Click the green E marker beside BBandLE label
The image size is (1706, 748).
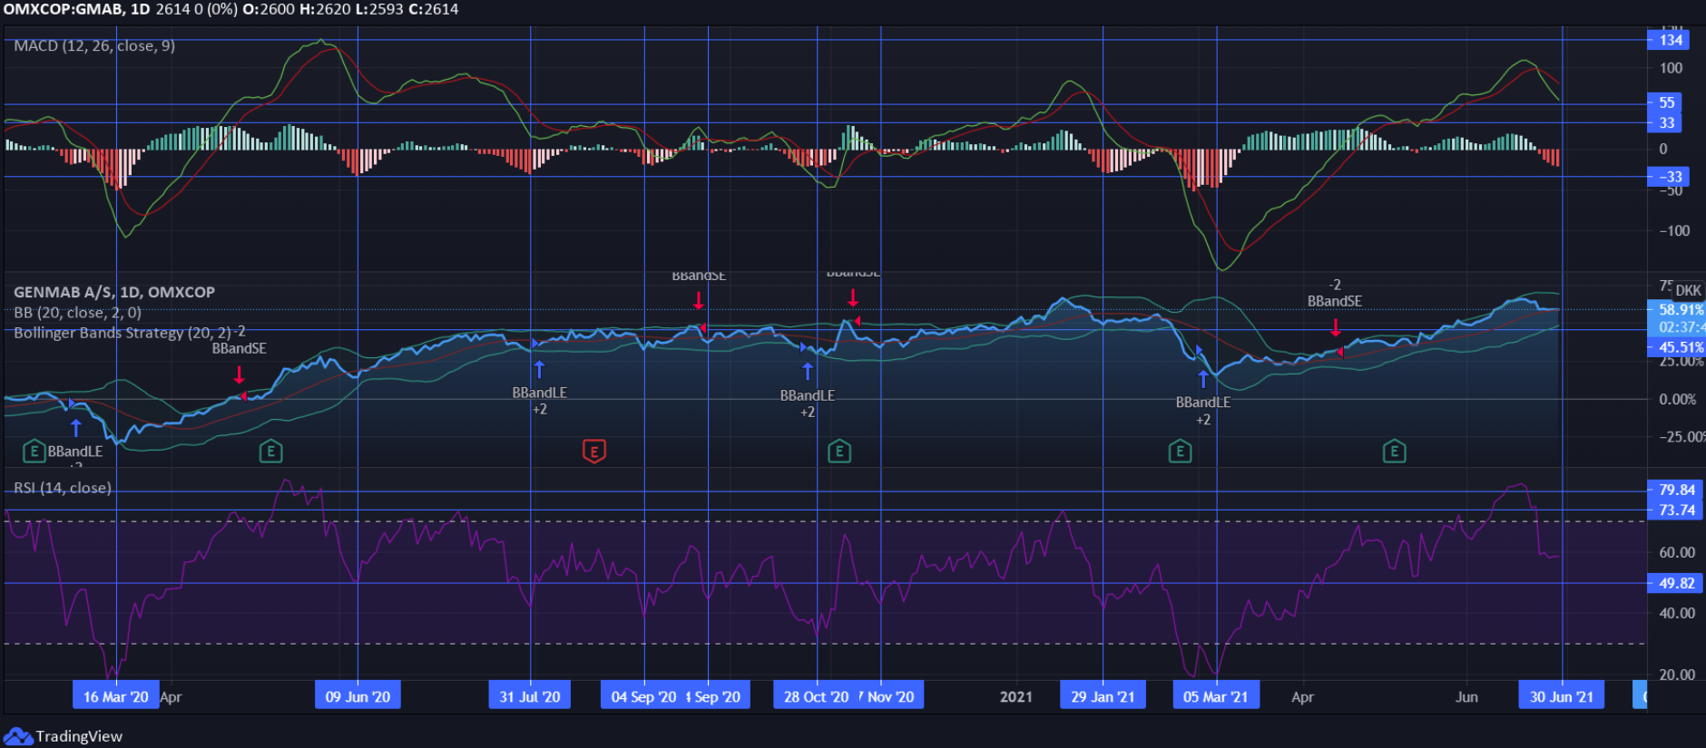pos(34,451)
